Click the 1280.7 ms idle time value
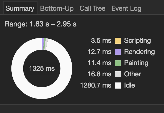This screenshot has width=164, height=113. pos(96,85)
